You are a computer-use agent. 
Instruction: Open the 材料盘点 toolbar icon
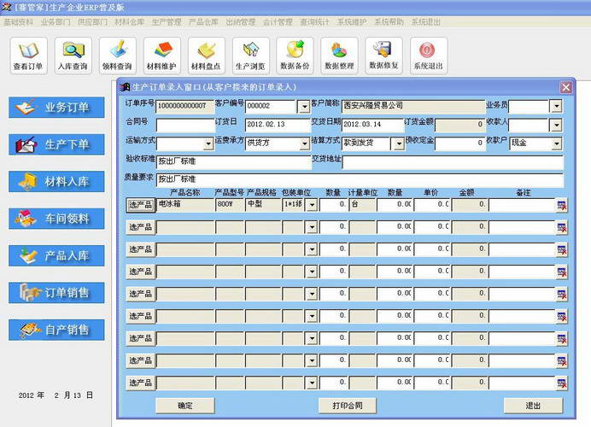tap(206, 56)
